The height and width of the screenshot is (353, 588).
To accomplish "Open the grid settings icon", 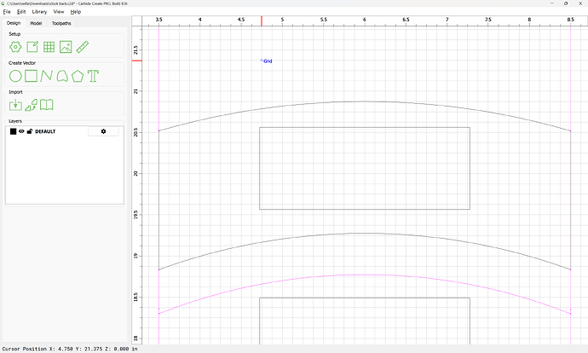I will click(x=49, y=47).
